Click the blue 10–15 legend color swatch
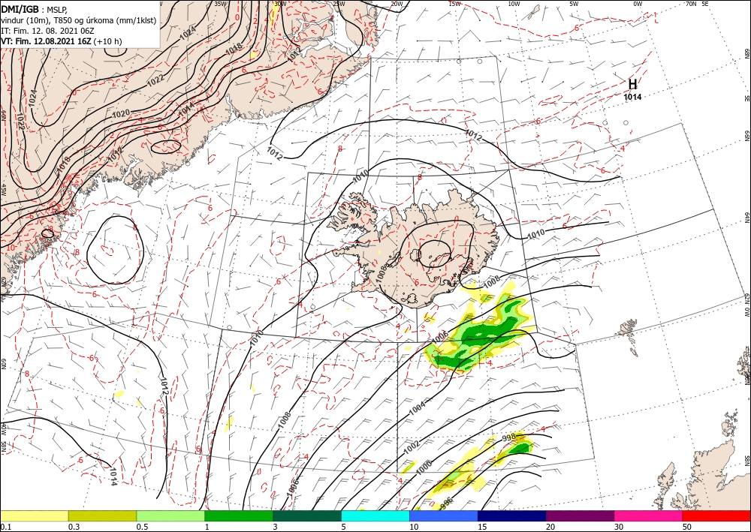This screenshot has width=751, height=532. point(444,515)
